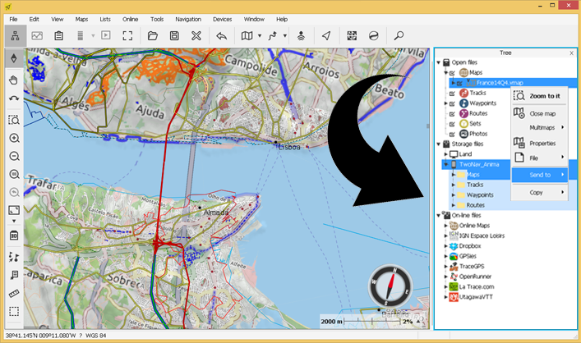Select the hand pan tool
581x343 pixels.
(x=14, y=80)
